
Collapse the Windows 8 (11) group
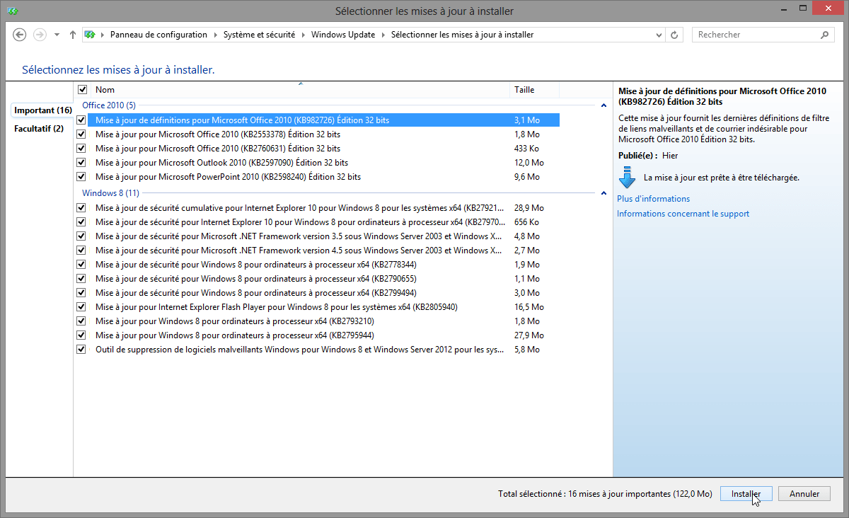(603, 193)
